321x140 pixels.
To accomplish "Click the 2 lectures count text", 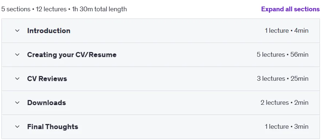I will [274, 103].
